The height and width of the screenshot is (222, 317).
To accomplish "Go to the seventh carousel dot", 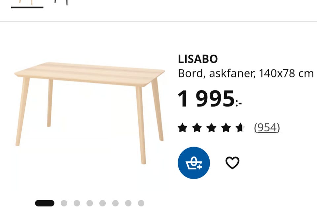I will pyautogui.click(x=128, y=203).
